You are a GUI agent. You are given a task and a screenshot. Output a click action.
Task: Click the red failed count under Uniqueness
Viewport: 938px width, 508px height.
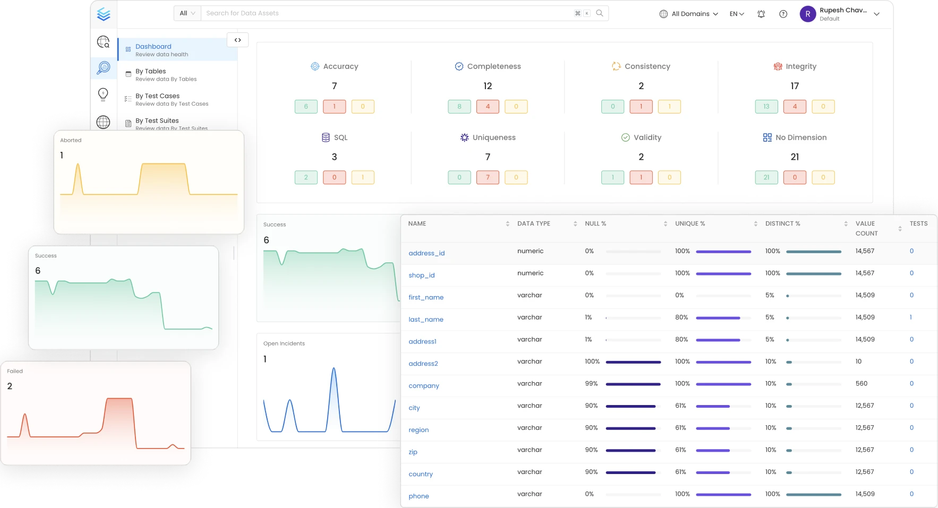(488, 177)
